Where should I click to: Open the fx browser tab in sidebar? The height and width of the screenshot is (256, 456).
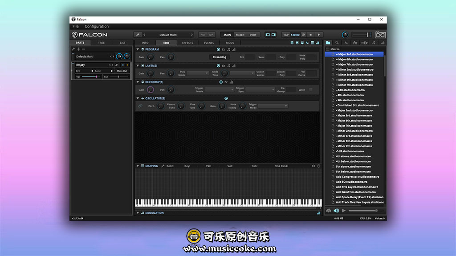[x=355, y=43]
